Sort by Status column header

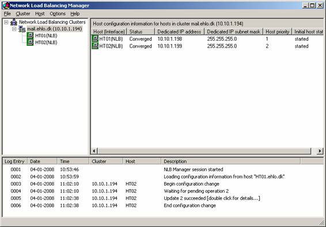pyautogui.click(x=141, y=32)
